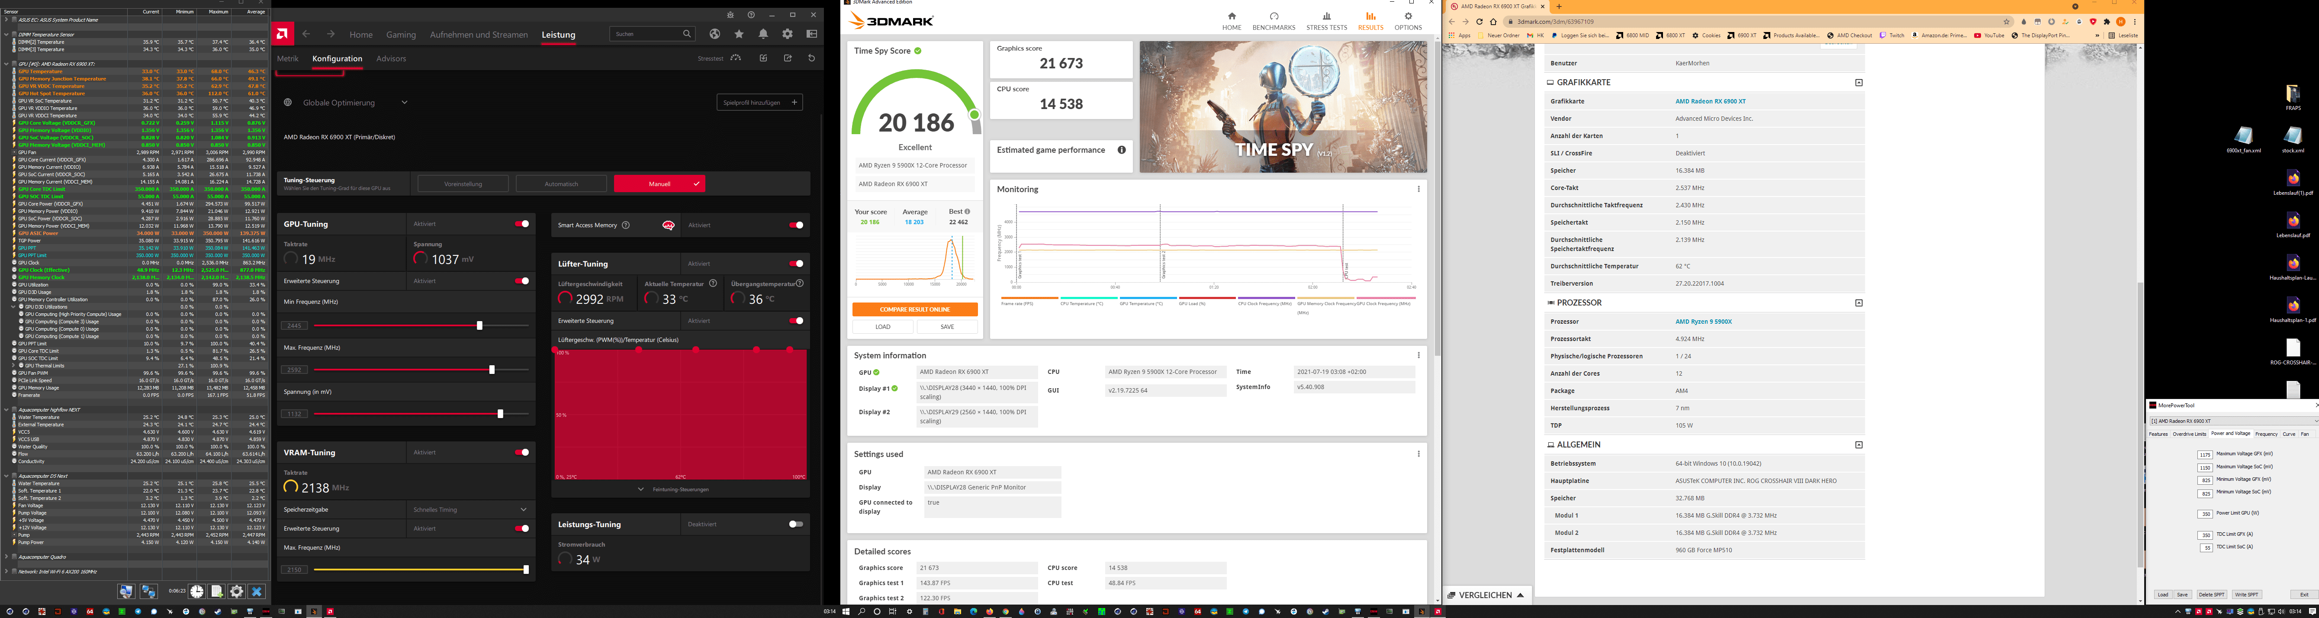Screen dimensions: 2319x618
Task: Click the LOAD button in 3DMark
Action: [883, 327]
